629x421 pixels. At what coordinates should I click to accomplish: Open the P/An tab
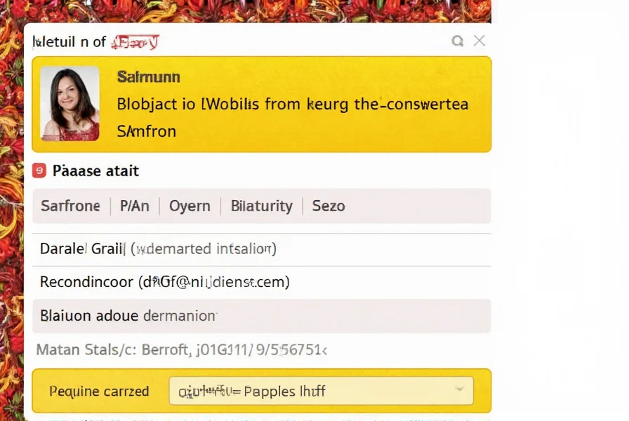tap(135, 206)
